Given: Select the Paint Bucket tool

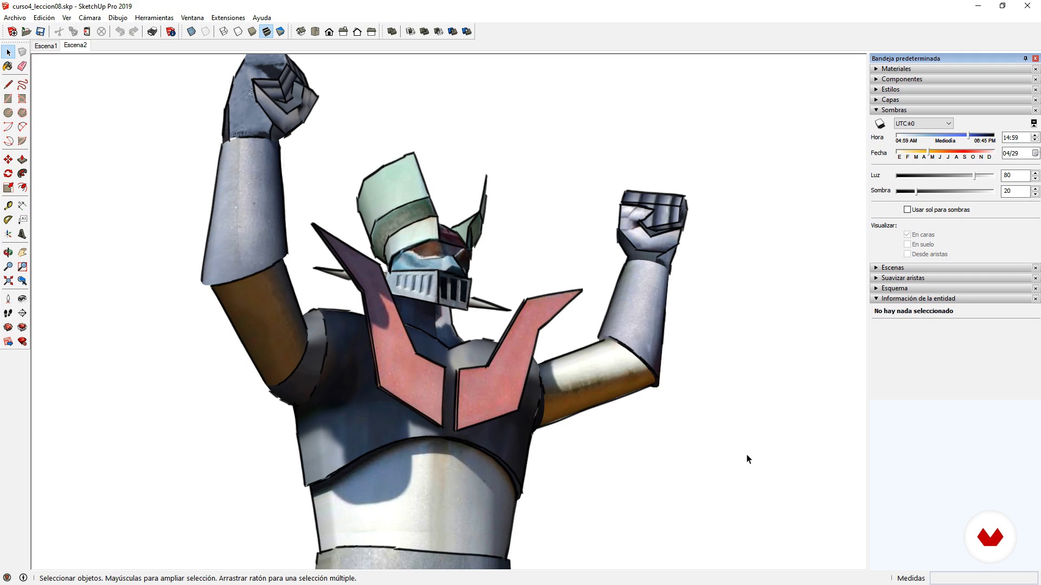Looking at the screenshot, I should pos(8,66).
